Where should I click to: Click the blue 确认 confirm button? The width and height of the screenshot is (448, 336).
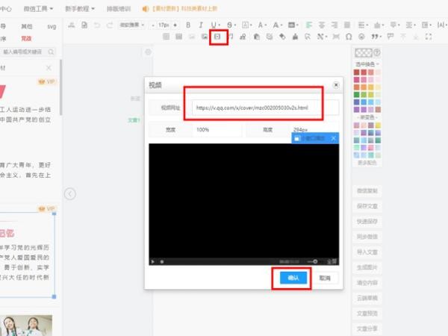293,278
